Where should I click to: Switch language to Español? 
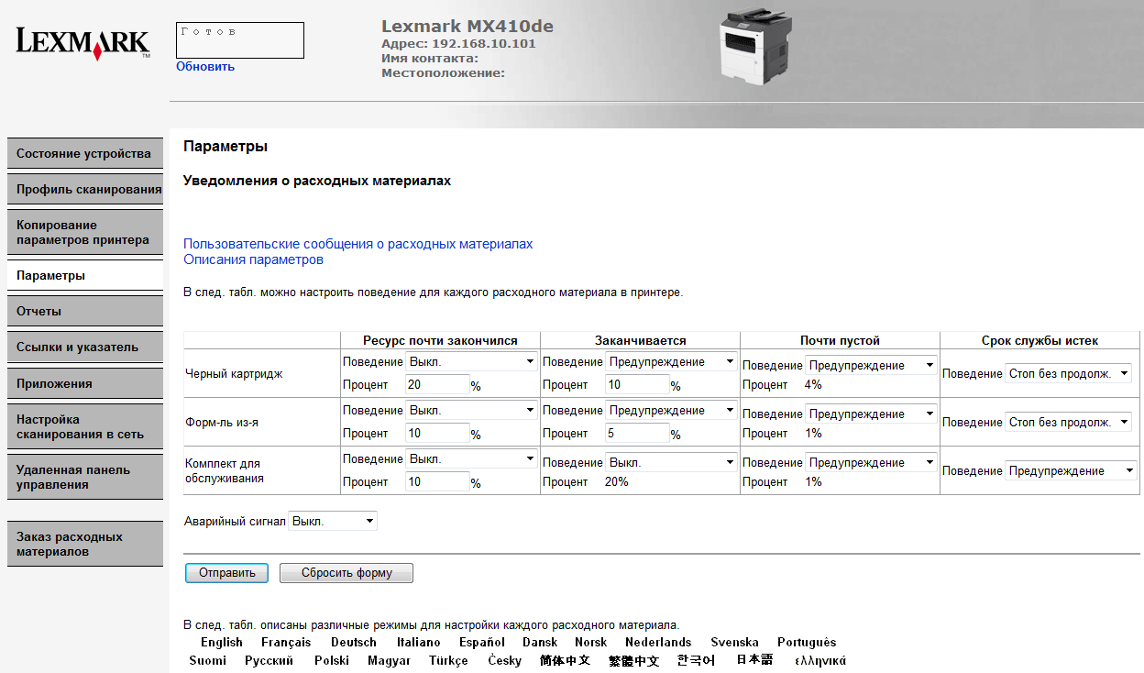click(x=482, y=642)
